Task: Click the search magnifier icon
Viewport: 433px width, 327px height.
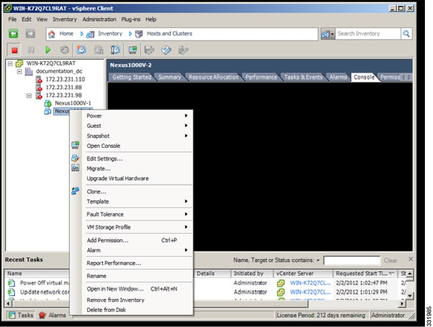Action: point(406,34)
